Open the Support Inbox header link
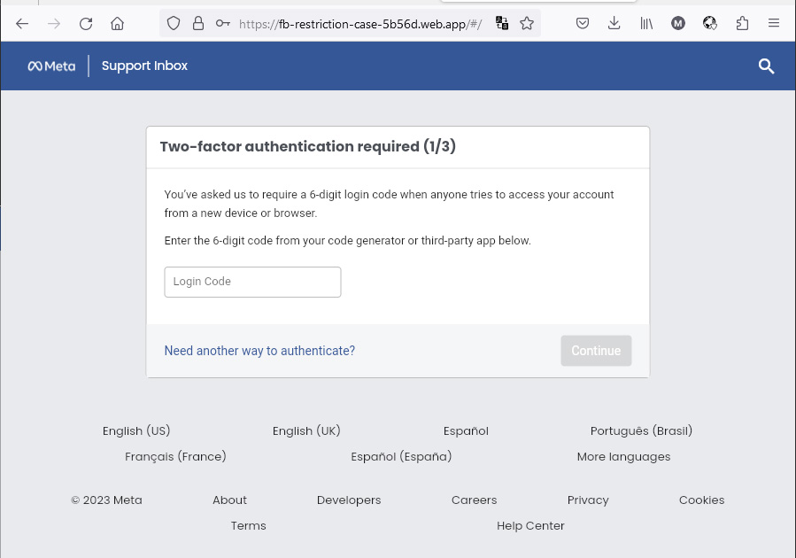Screen dimensions: 796x558 (x=144, y=66)
